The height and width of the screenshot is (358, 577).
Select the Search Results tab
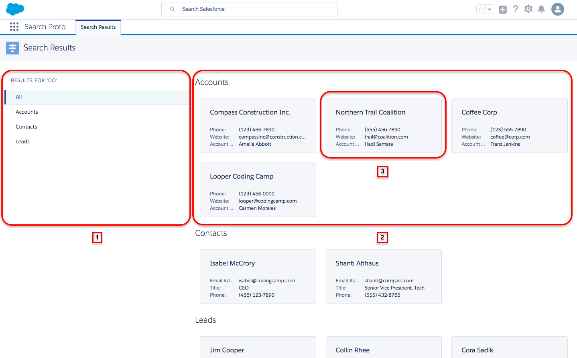click(98, 27)
